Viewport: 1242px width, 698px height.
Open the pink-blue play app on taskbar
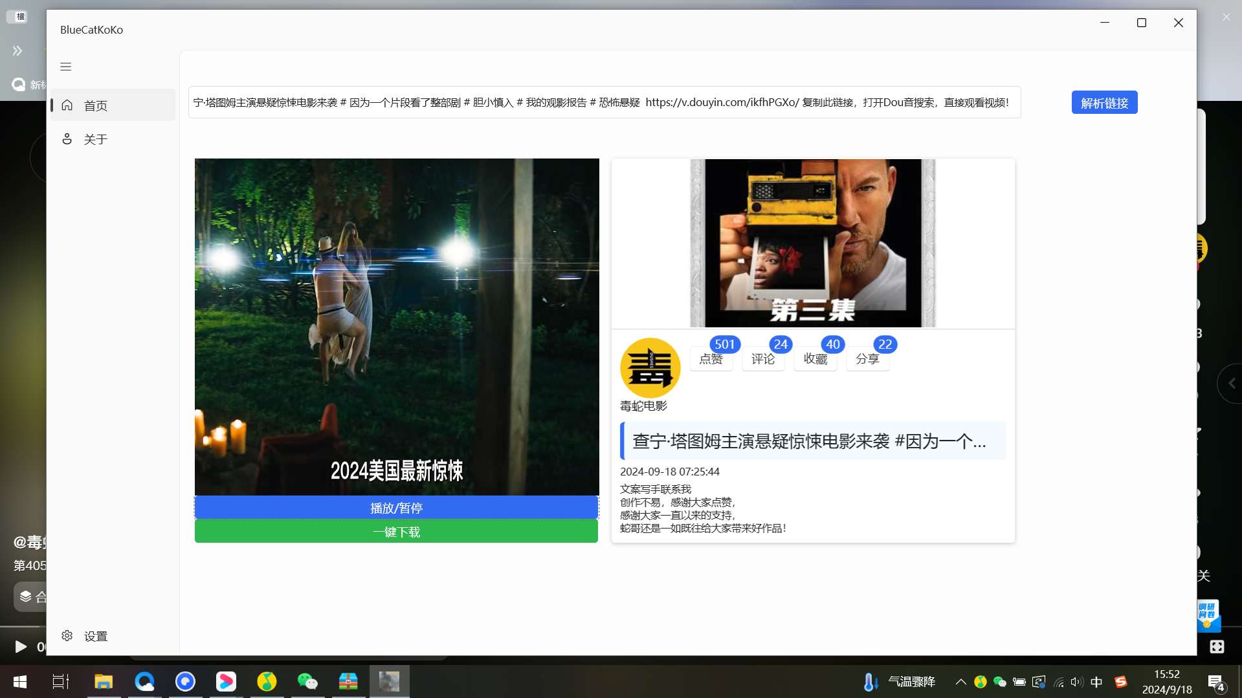click(226, 682)
